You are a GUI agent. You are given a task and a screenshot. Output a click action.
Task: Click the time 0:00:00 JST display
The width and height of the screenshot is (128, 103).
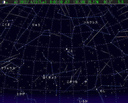tap(60, 2)
